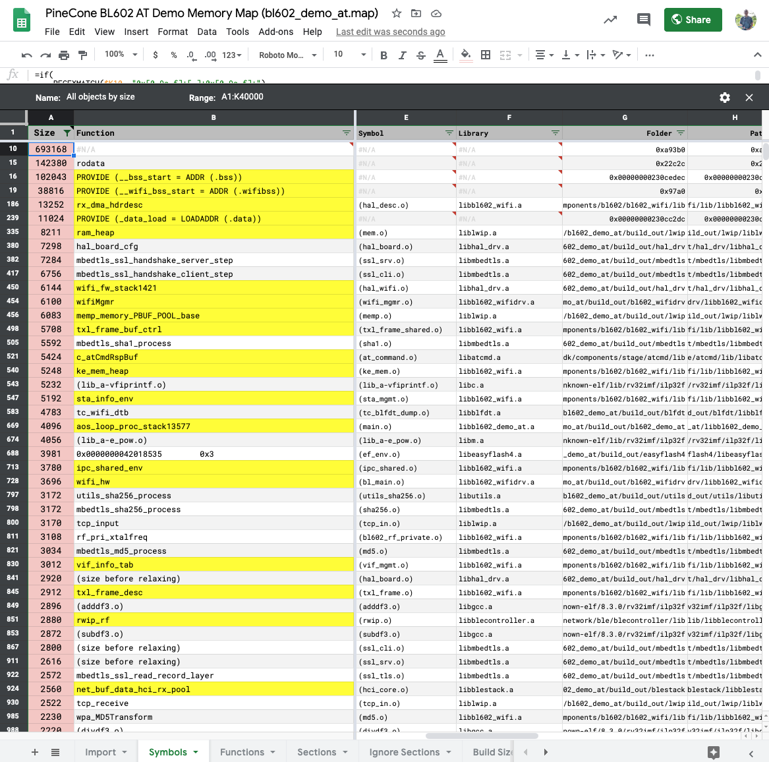Switch to the Functions sheet tab
The height and width of the screenshot is (762, 769).
pos(242,752)
